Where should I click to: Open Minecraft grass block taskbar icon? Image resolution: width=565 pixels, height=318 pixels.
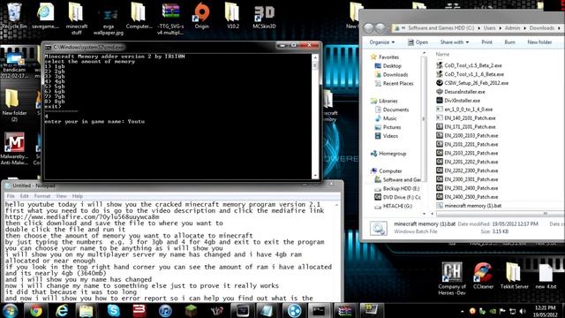tap(191, 311)
